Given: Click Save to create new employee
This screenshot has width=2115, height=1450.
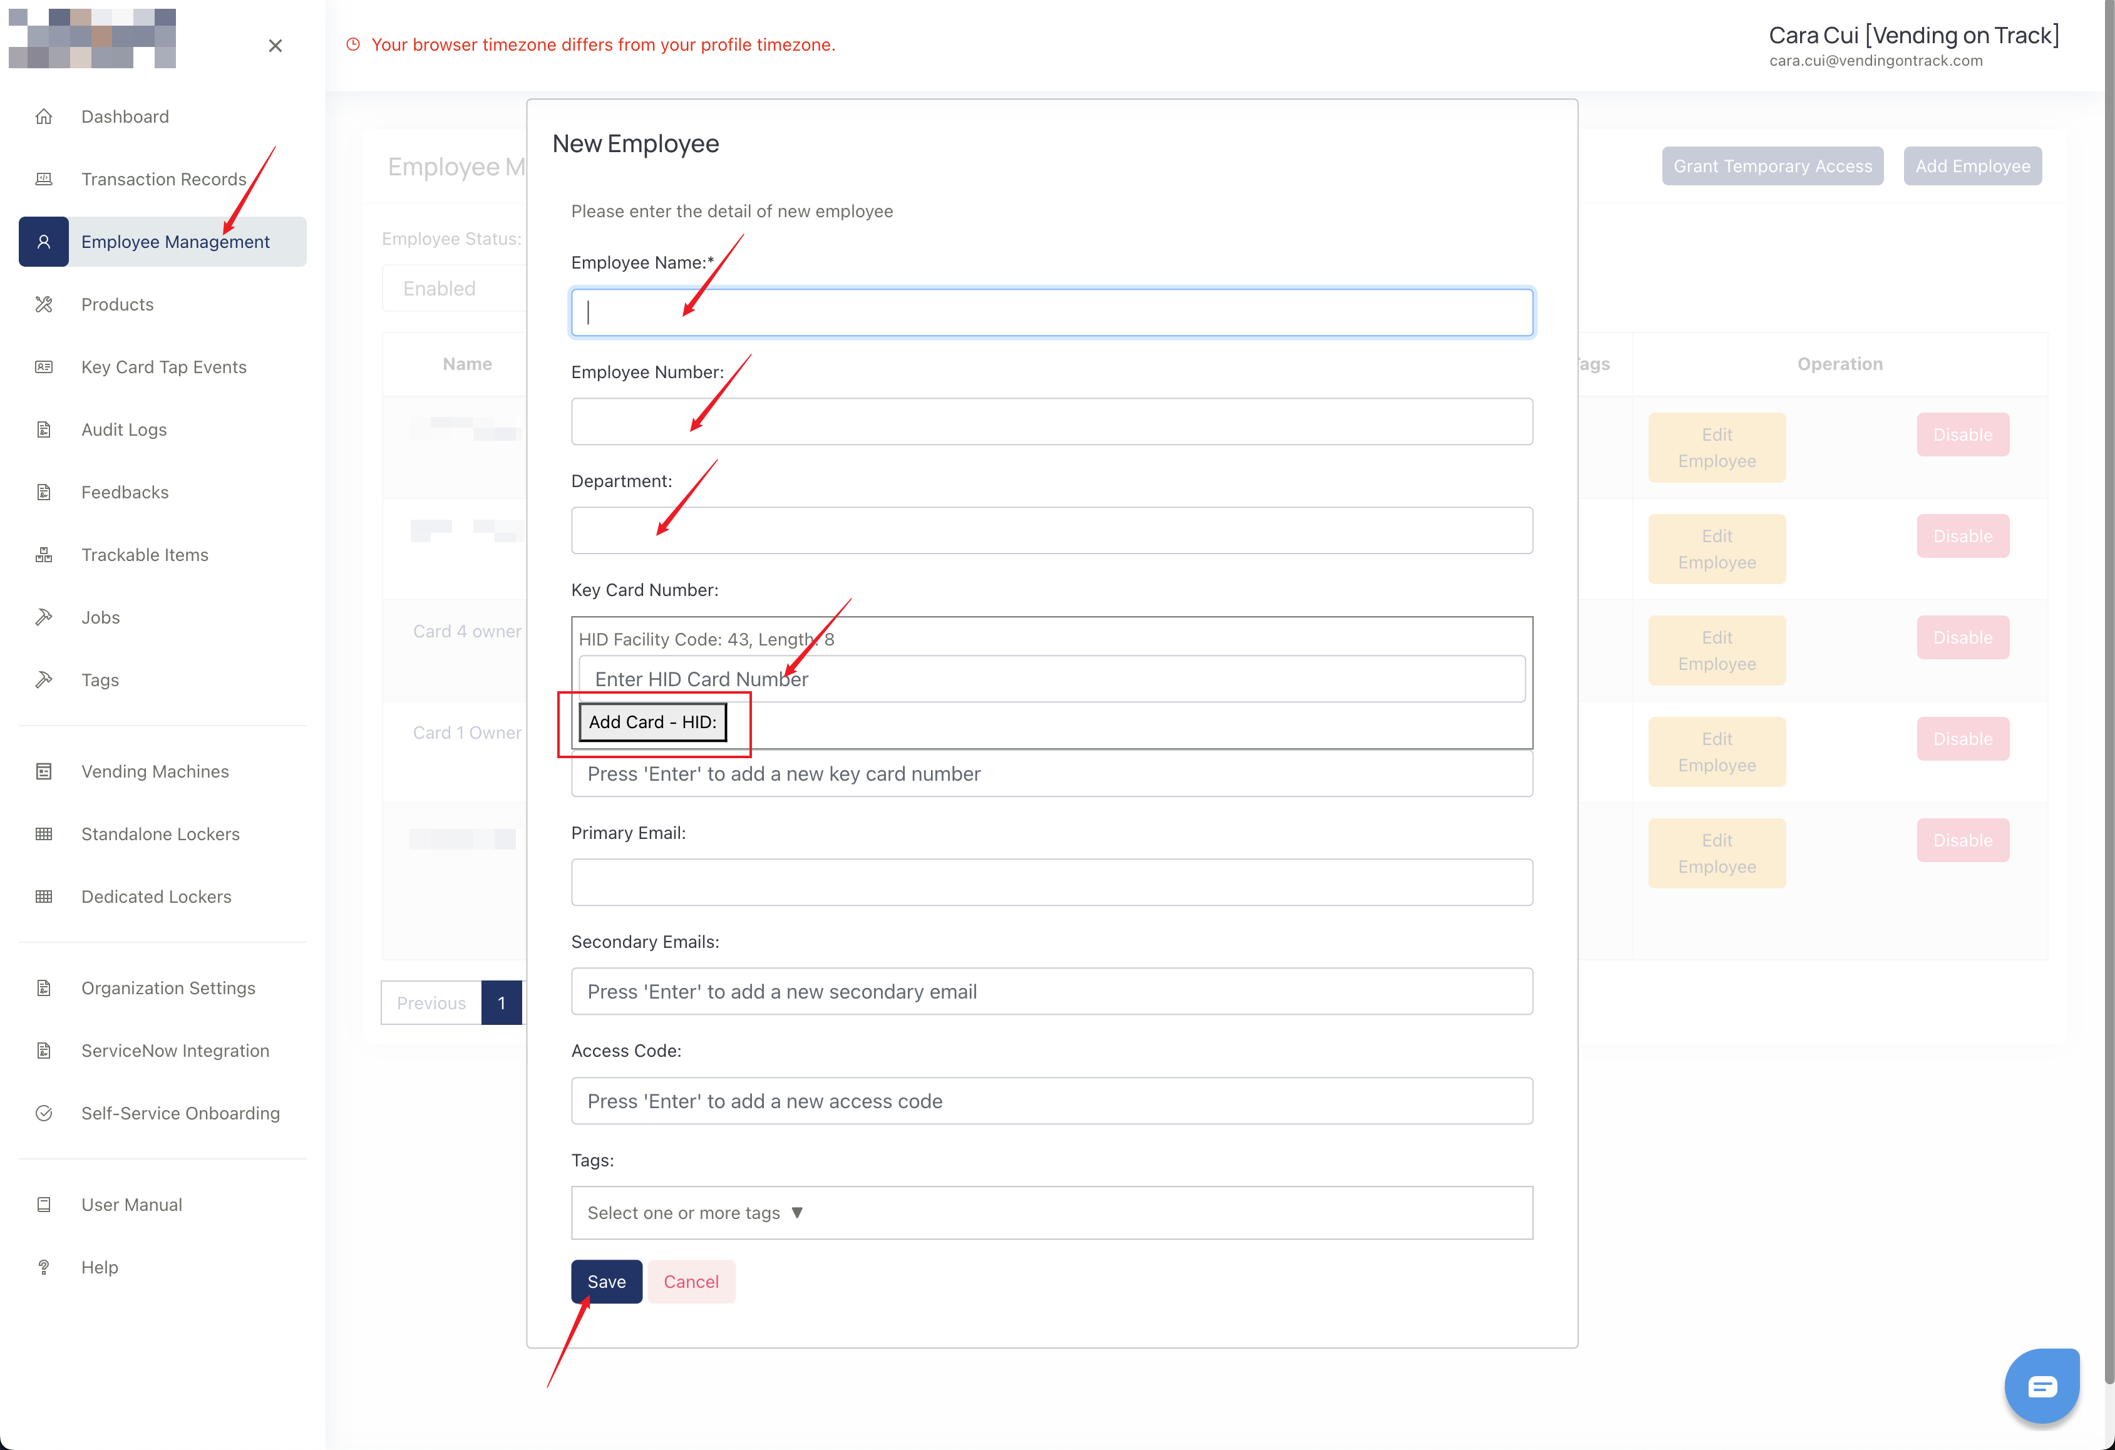Looking at the screenshot, I should coord(606,1281).
